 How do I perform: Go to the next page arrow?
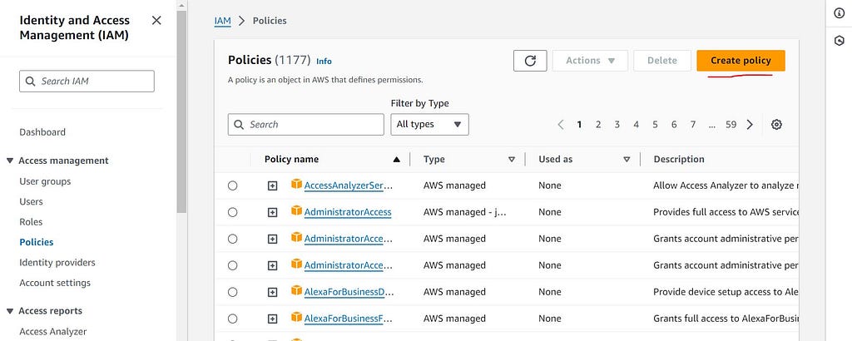[x=750, y=125]
